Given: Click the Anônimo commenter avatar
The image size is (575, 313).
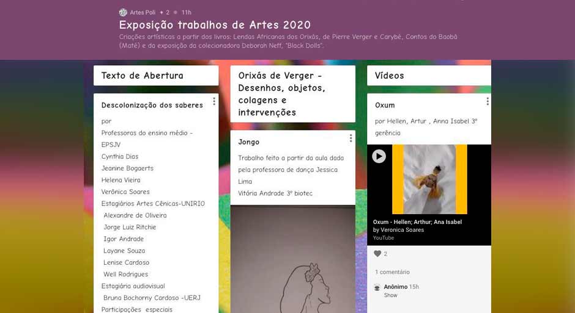Looking at the screenshot, I should click(x=377, y=287).
